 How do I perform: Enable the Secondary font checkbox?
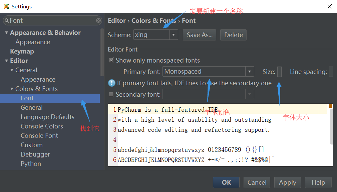tap(111, 94)
